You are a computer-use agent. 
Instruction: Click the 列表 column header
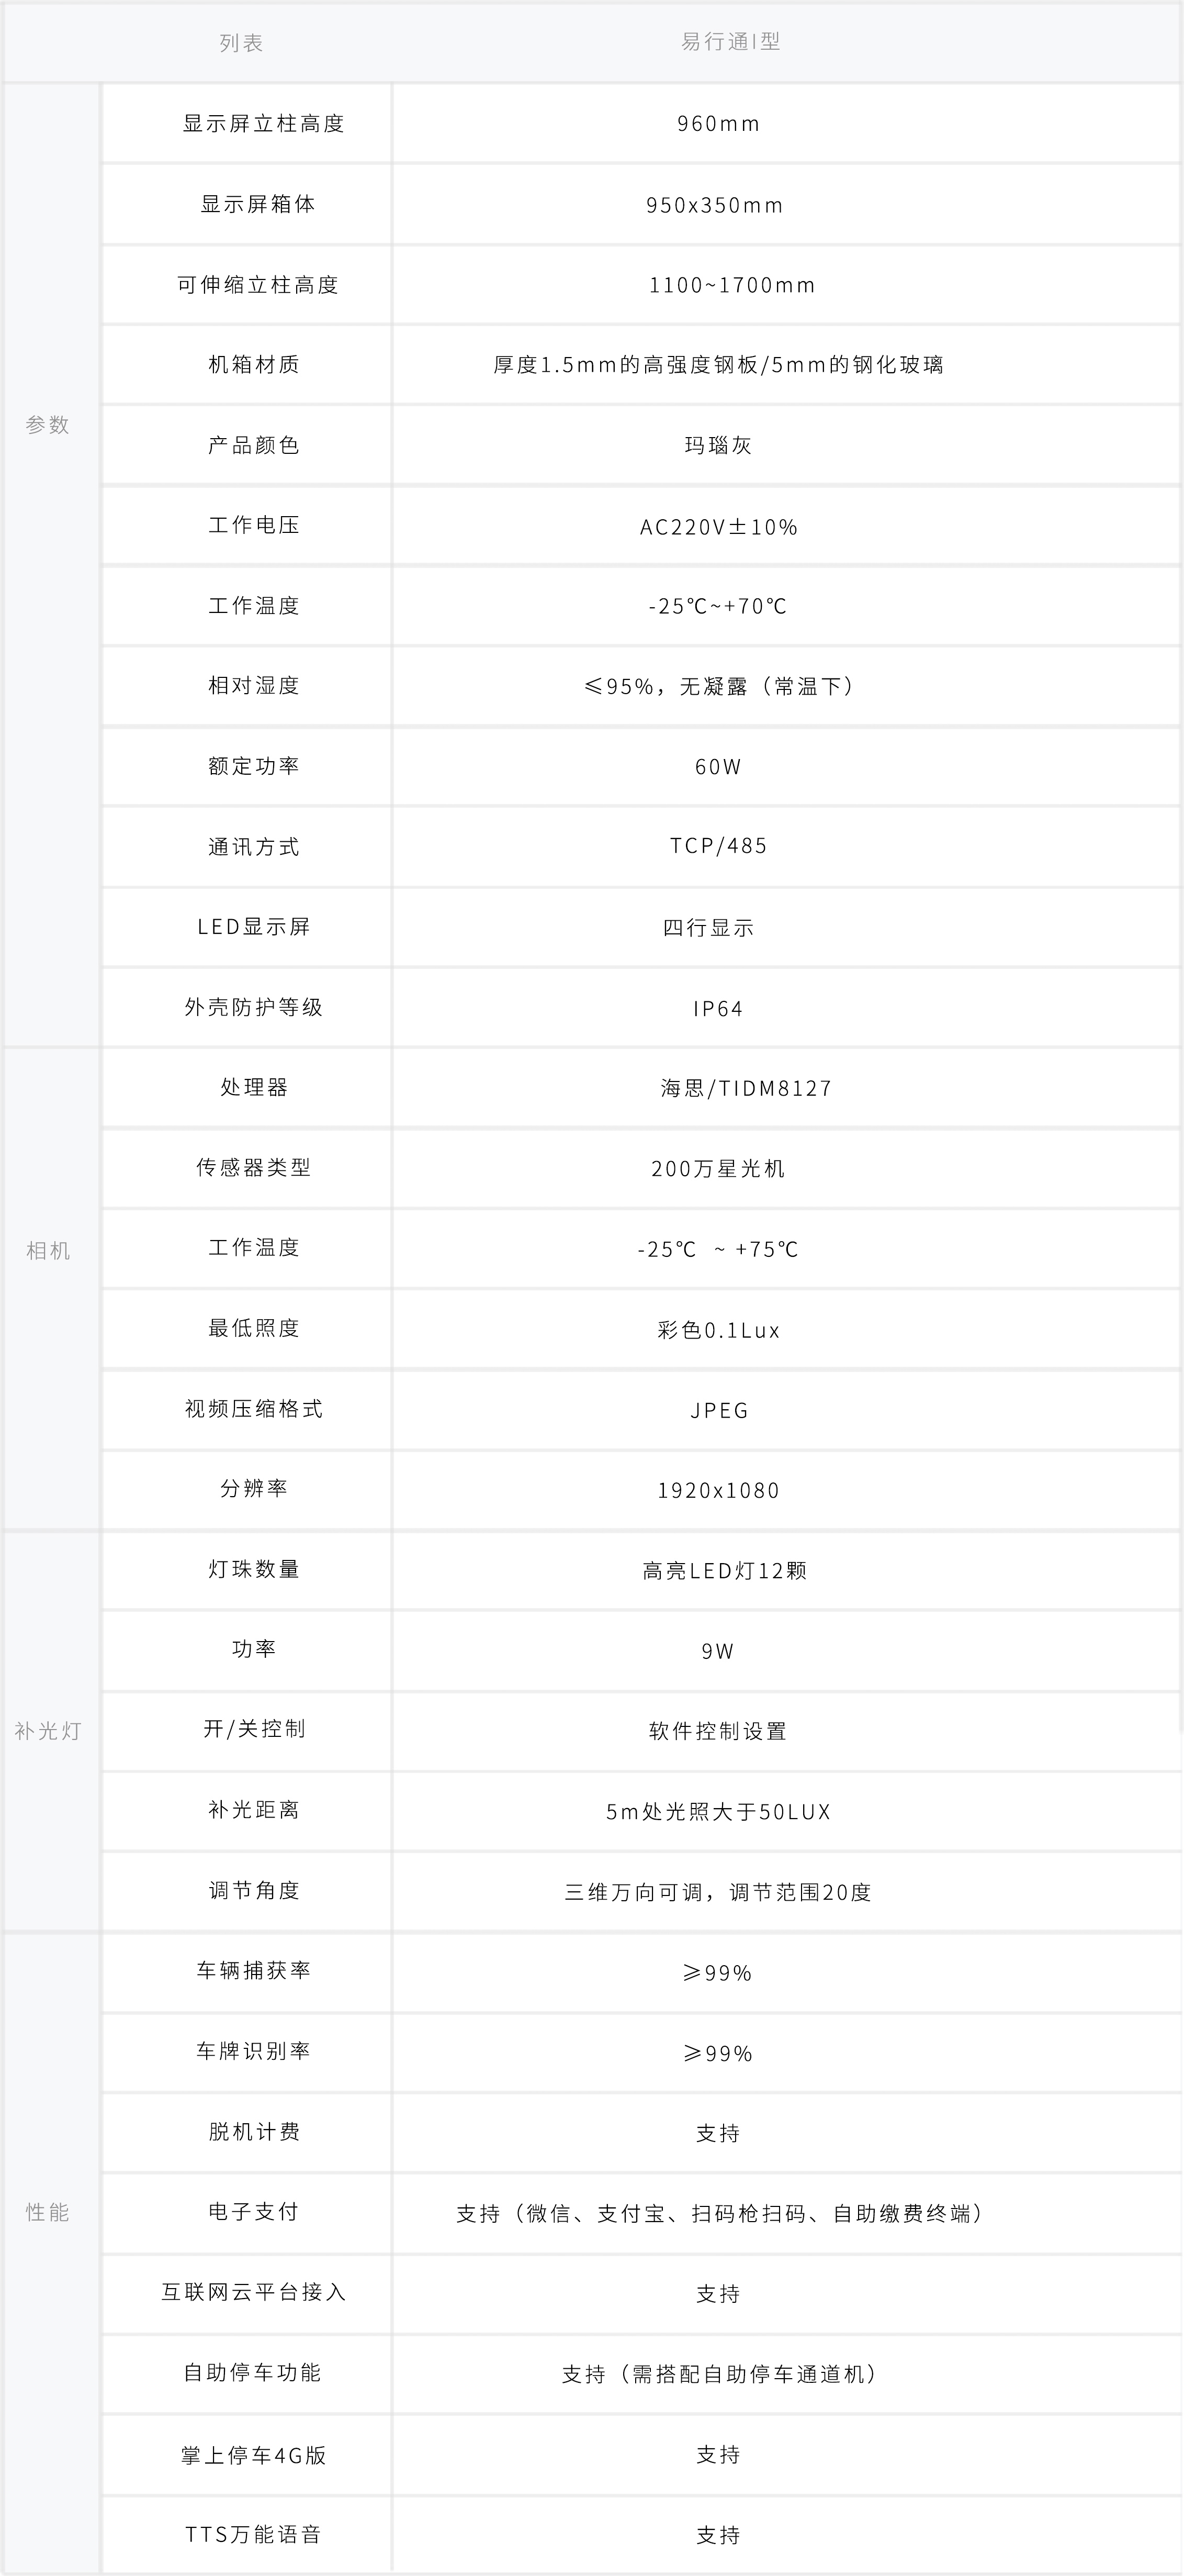coord(241,43)
